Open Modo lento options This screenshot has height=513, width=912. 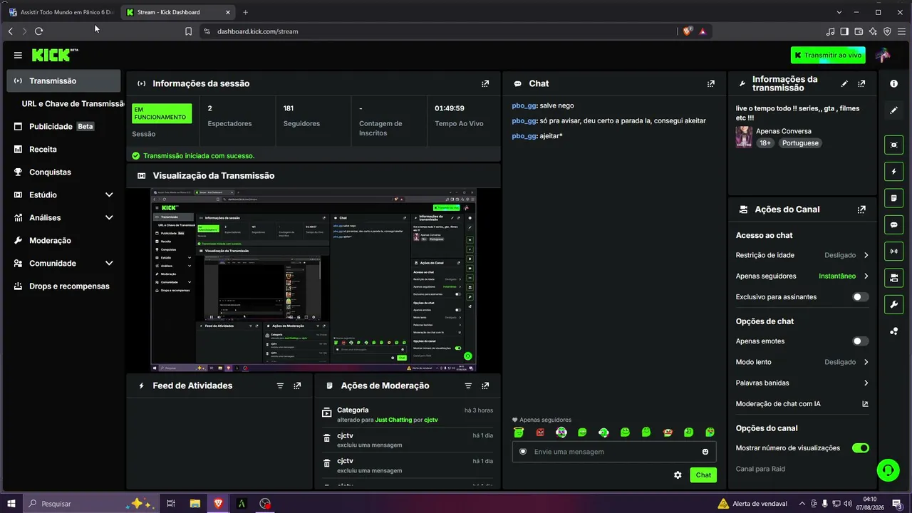click(802, 362)
